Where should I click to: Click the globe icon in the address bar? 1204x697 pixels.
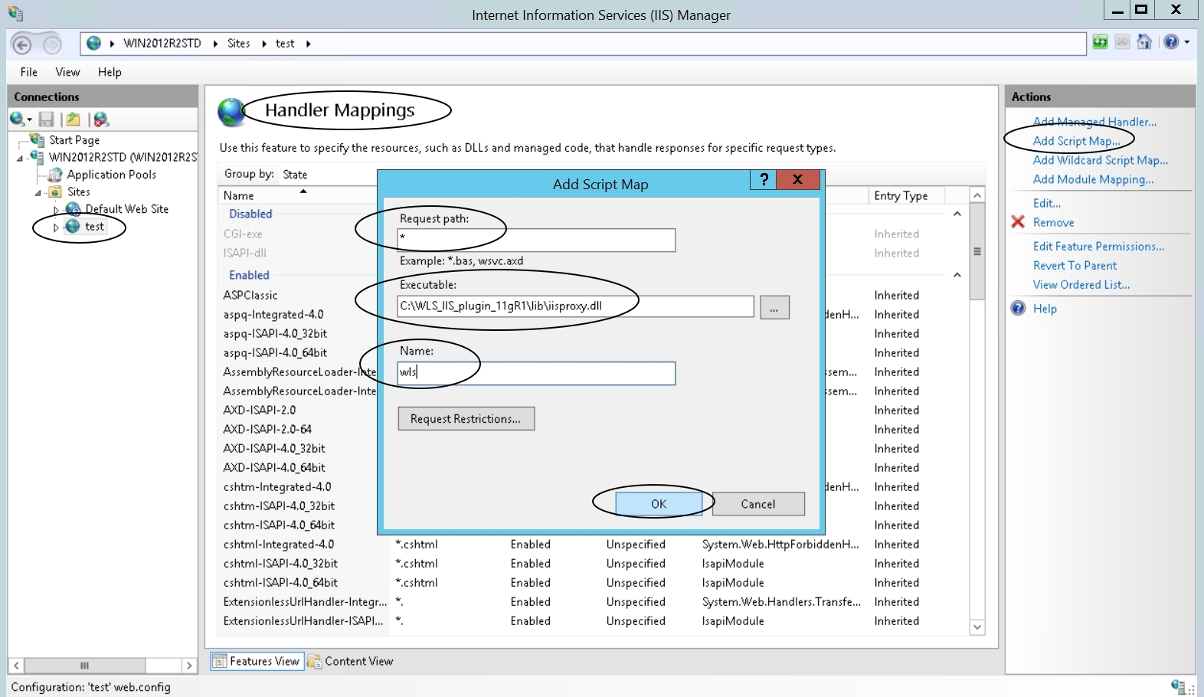(94, 44)
